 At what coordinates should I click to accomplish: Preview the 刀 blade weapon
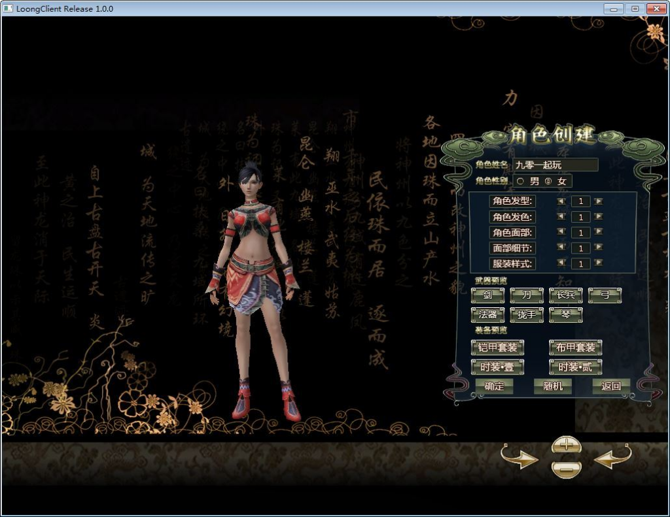pos(526,295)
